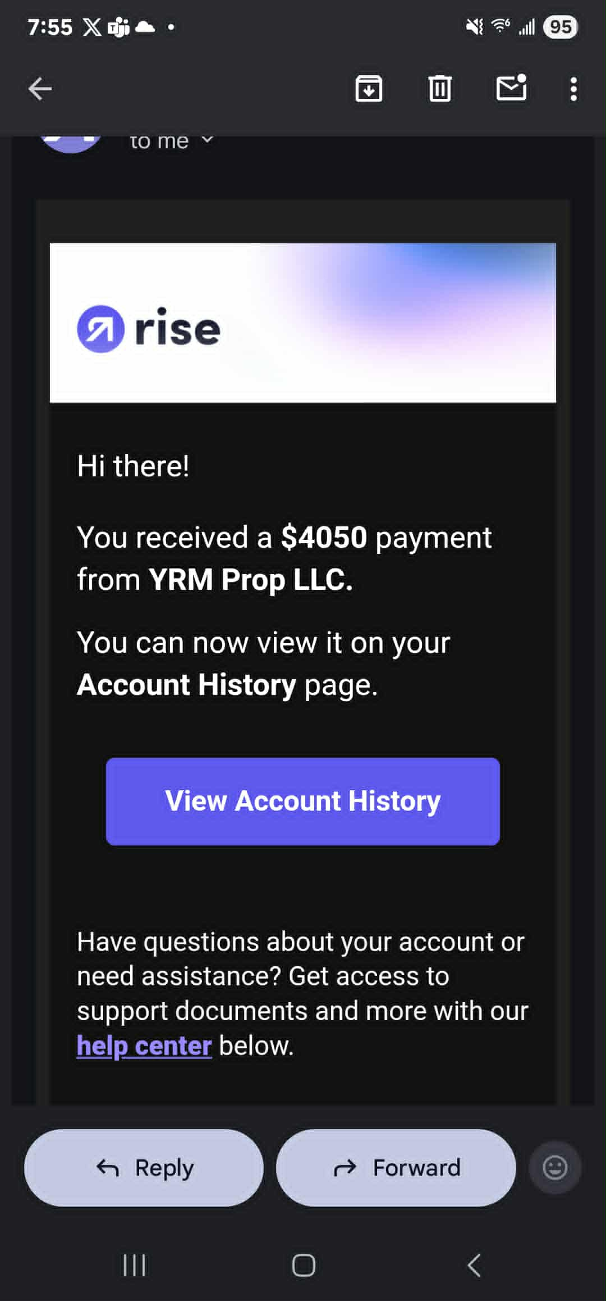
Task: Archive this email
Action: (369, 89)
